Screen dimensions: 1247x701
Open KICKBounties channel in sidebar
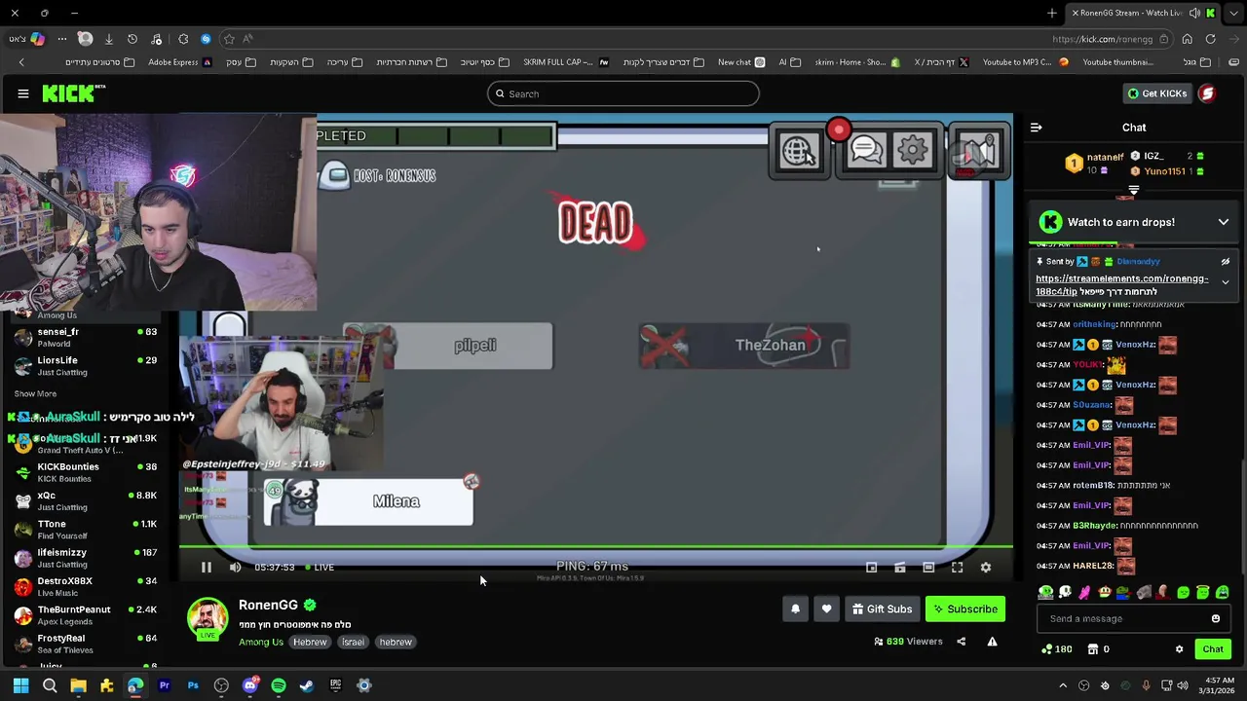(86, 472)
